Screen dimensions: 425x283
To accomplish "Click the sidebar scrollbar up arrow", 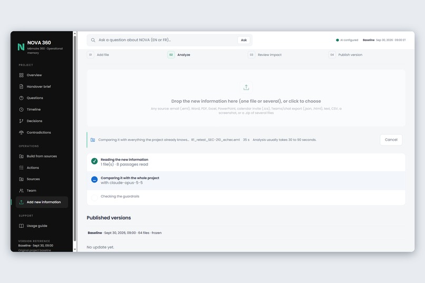I will click(x=75, y=33).
